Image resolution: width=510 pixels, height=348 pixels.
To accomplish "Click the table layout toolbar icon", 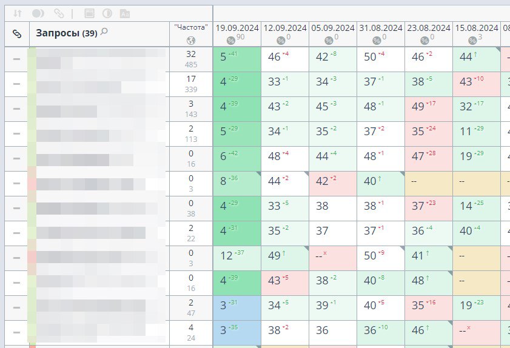I will [89, 13].
